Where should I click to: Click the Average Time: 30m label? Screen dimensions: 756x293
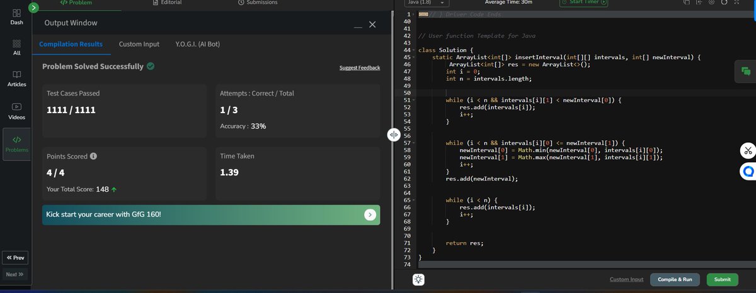[508, 3]
